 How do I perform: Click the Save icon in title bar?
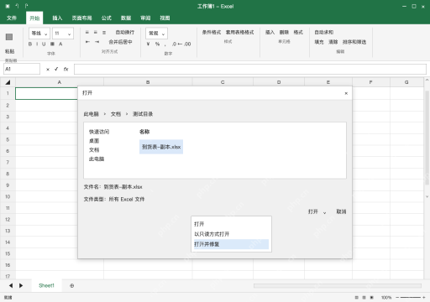8,6
